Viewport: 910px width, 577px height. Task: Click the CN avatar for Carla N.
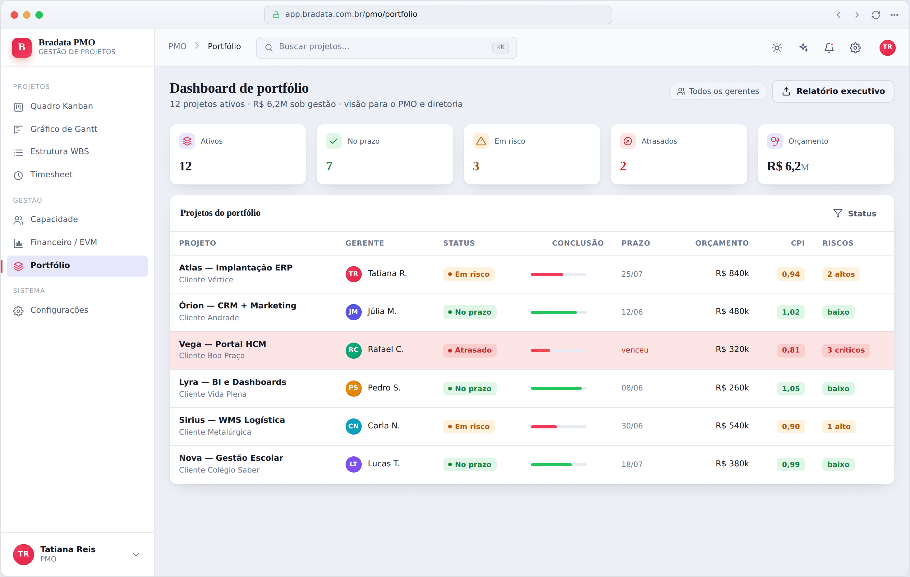pos(353,427)
